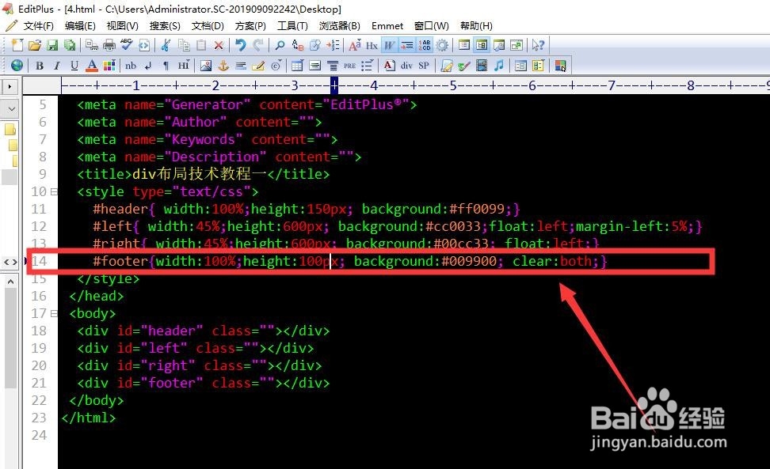Open print preview
The width and height of the screenshot is (770, 469).
pyautogui.click(x=91, y=46)
